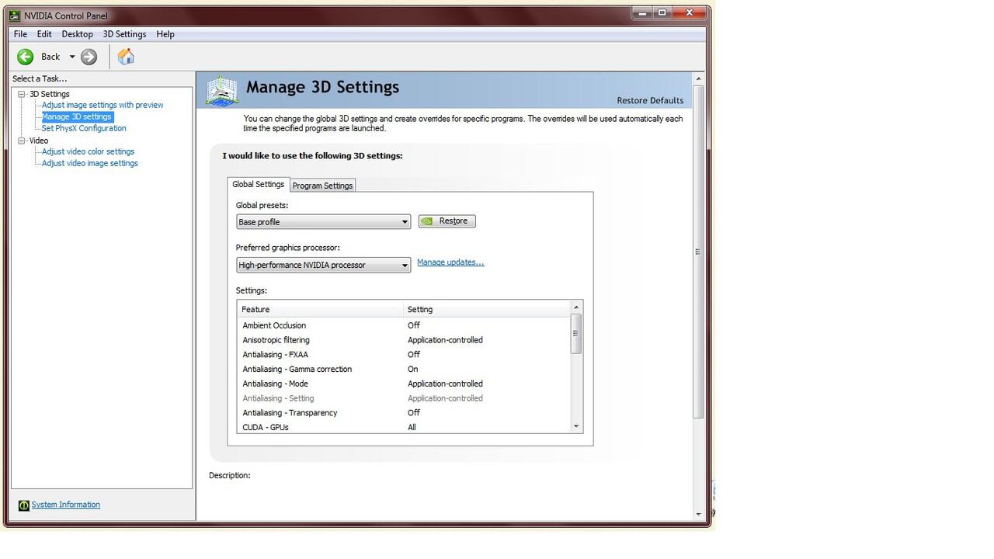Screen dimensions: 994x559
Task: Select Adjust image settings with preview
Action: click(x=103, y=105)
